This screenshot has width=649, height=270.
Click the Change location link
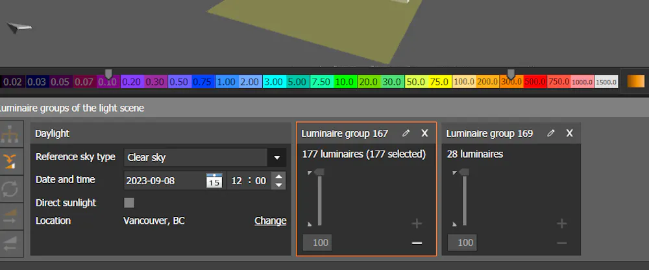[270, 221]
